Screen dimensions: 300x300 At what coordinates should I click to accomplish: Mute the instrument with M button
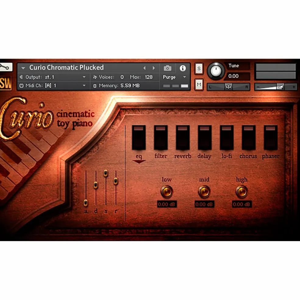199,84
